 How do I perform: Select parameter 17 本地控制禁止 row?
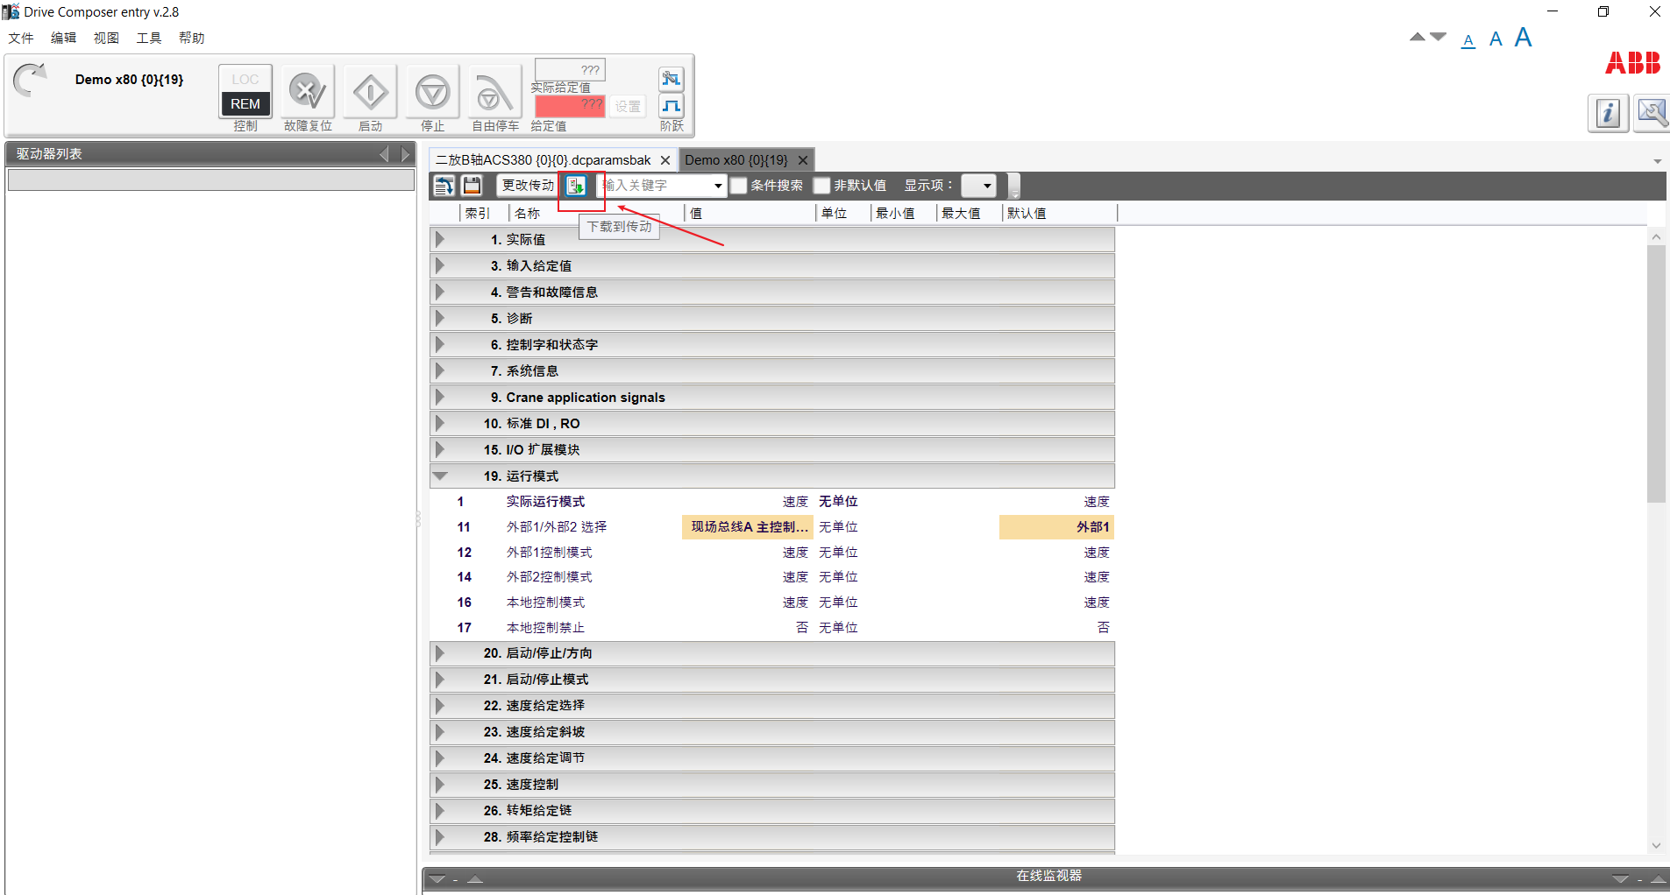click(x=772, y=628)
